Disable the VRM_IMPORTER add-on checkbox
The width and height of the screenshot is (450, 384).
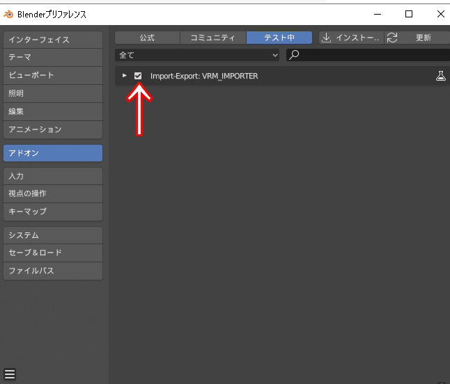tap(138, 76)
